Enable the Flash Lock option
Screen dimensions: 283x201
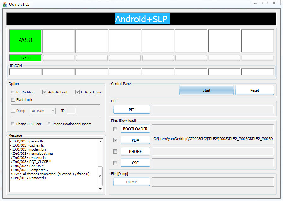(x=13, y=100)
